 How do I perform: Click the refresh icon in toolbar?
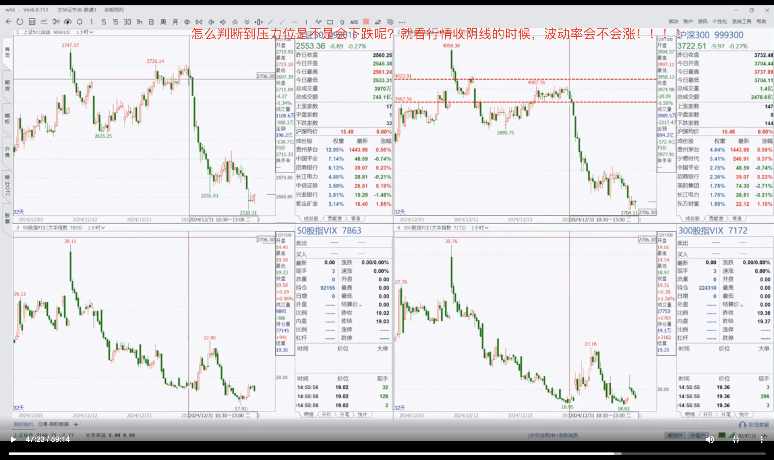pyautogui.click(x=20, y=22)
